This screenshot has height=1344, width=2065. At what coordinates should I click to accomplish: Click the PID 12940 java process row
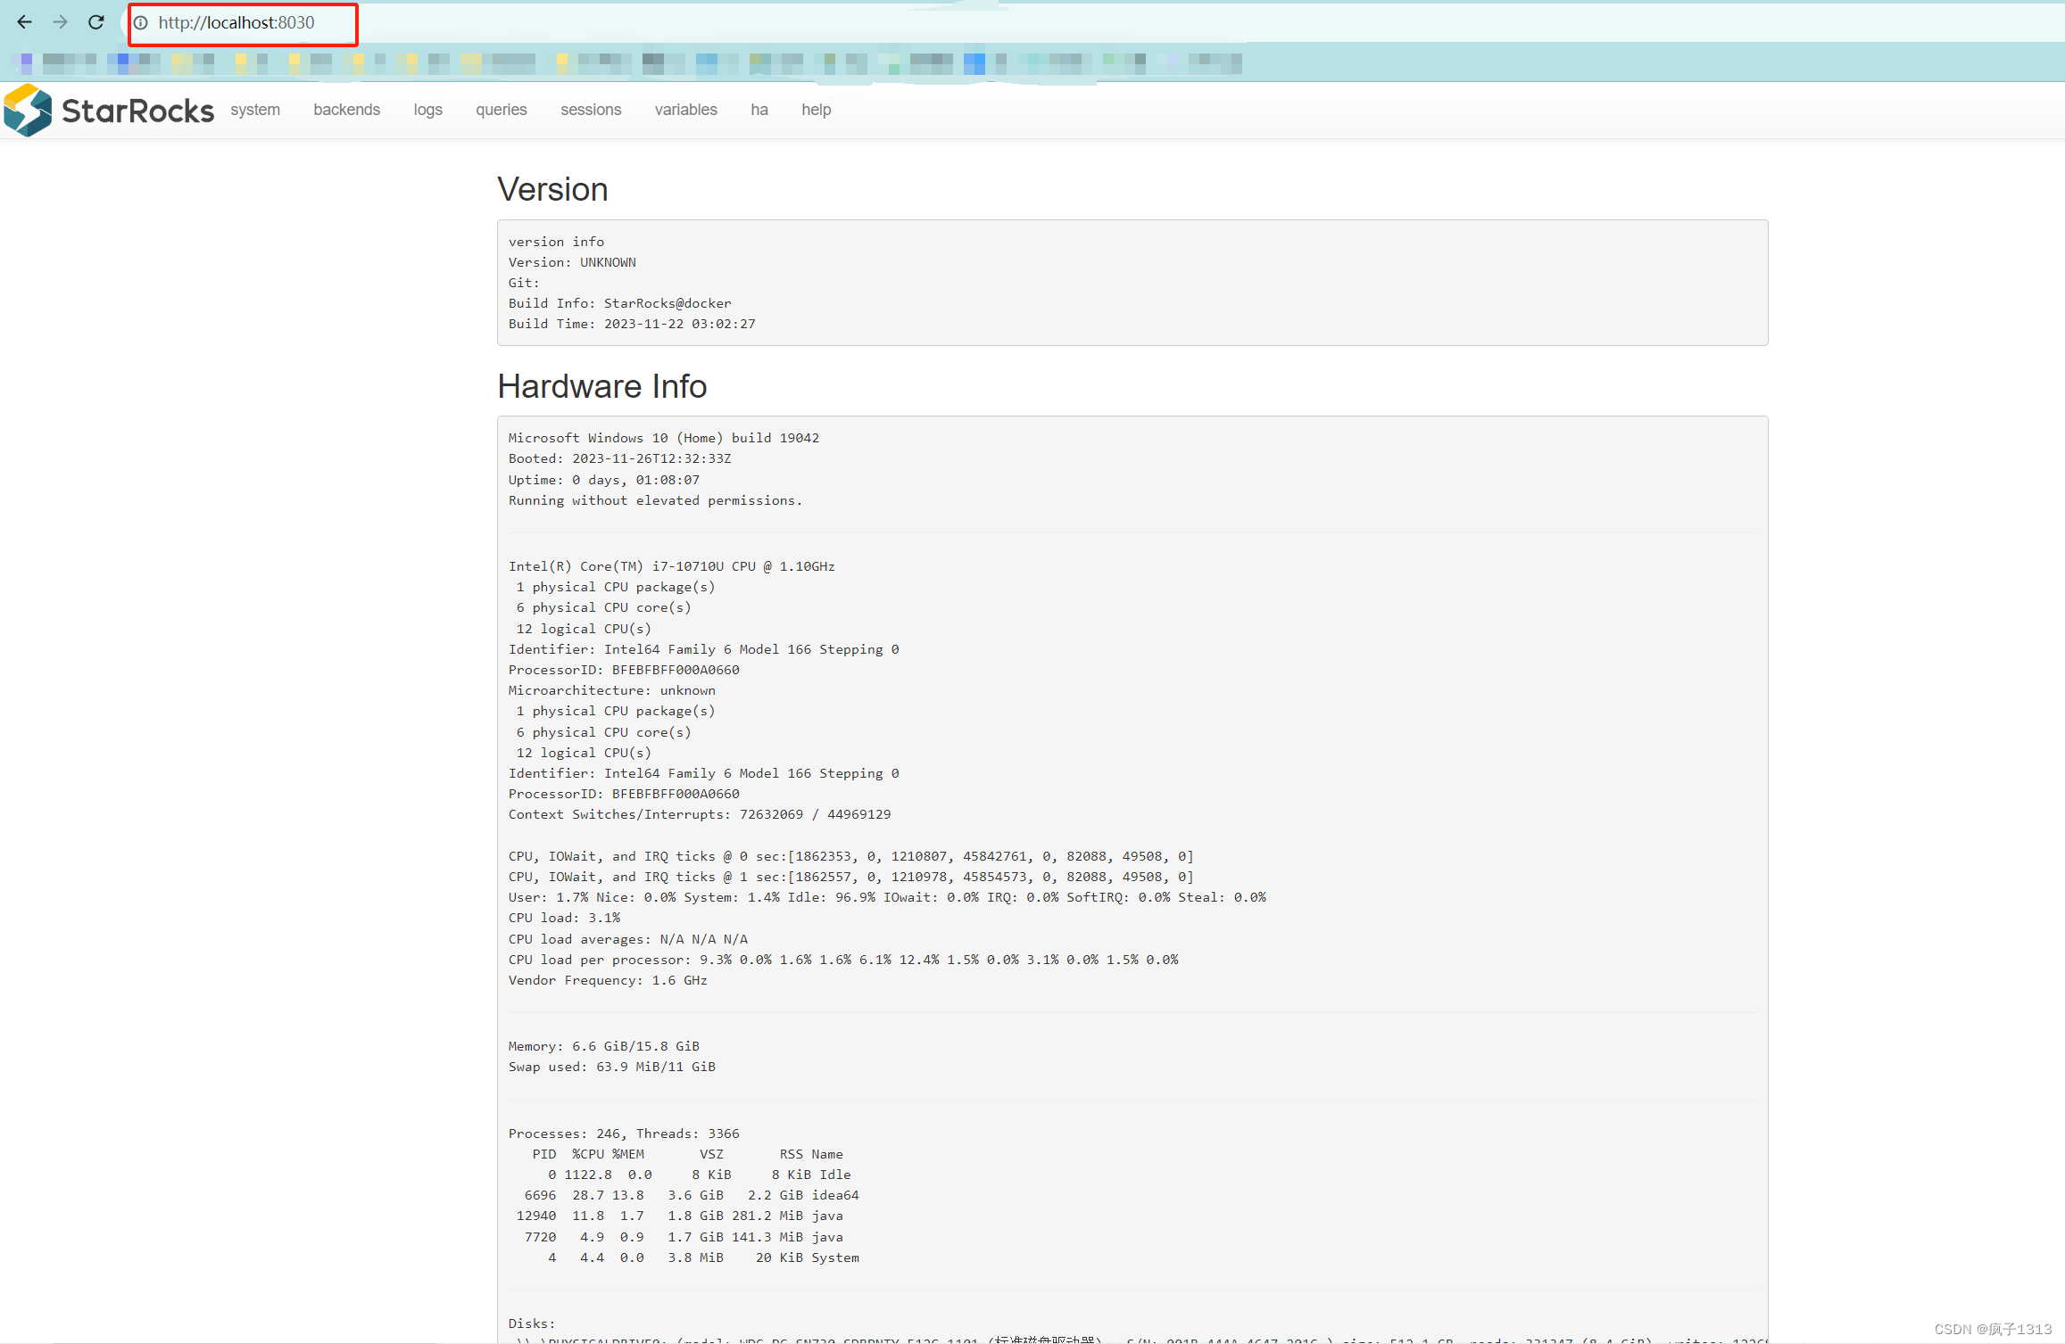pos(680,1216)
